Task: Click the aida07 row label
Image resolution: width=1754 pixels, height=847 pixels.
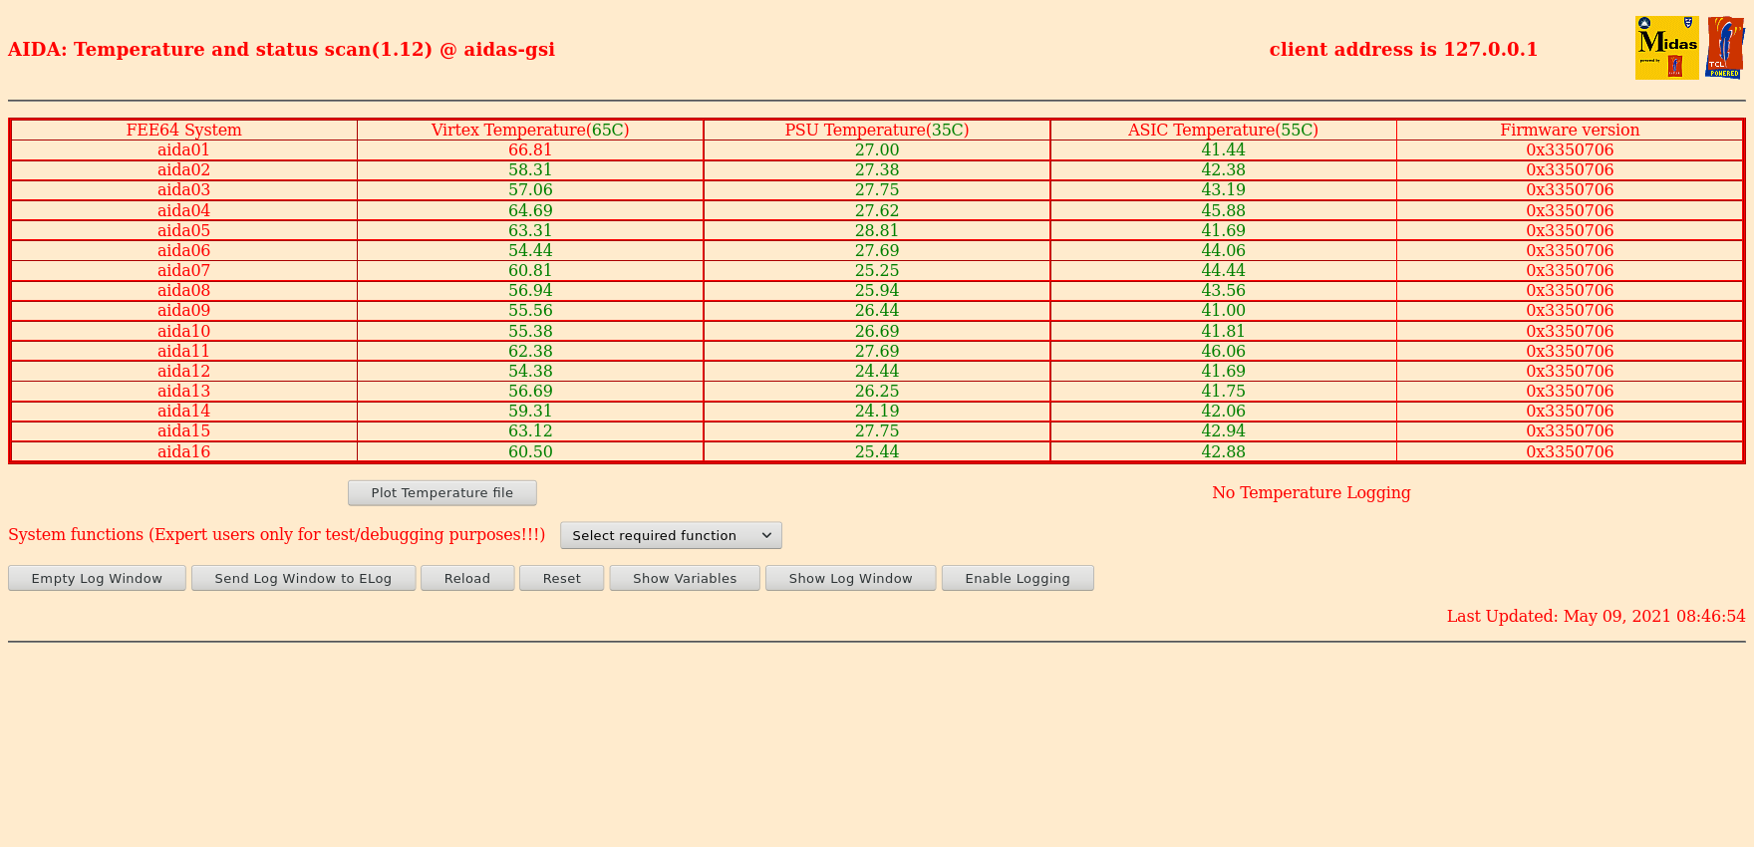Action: 184,270
